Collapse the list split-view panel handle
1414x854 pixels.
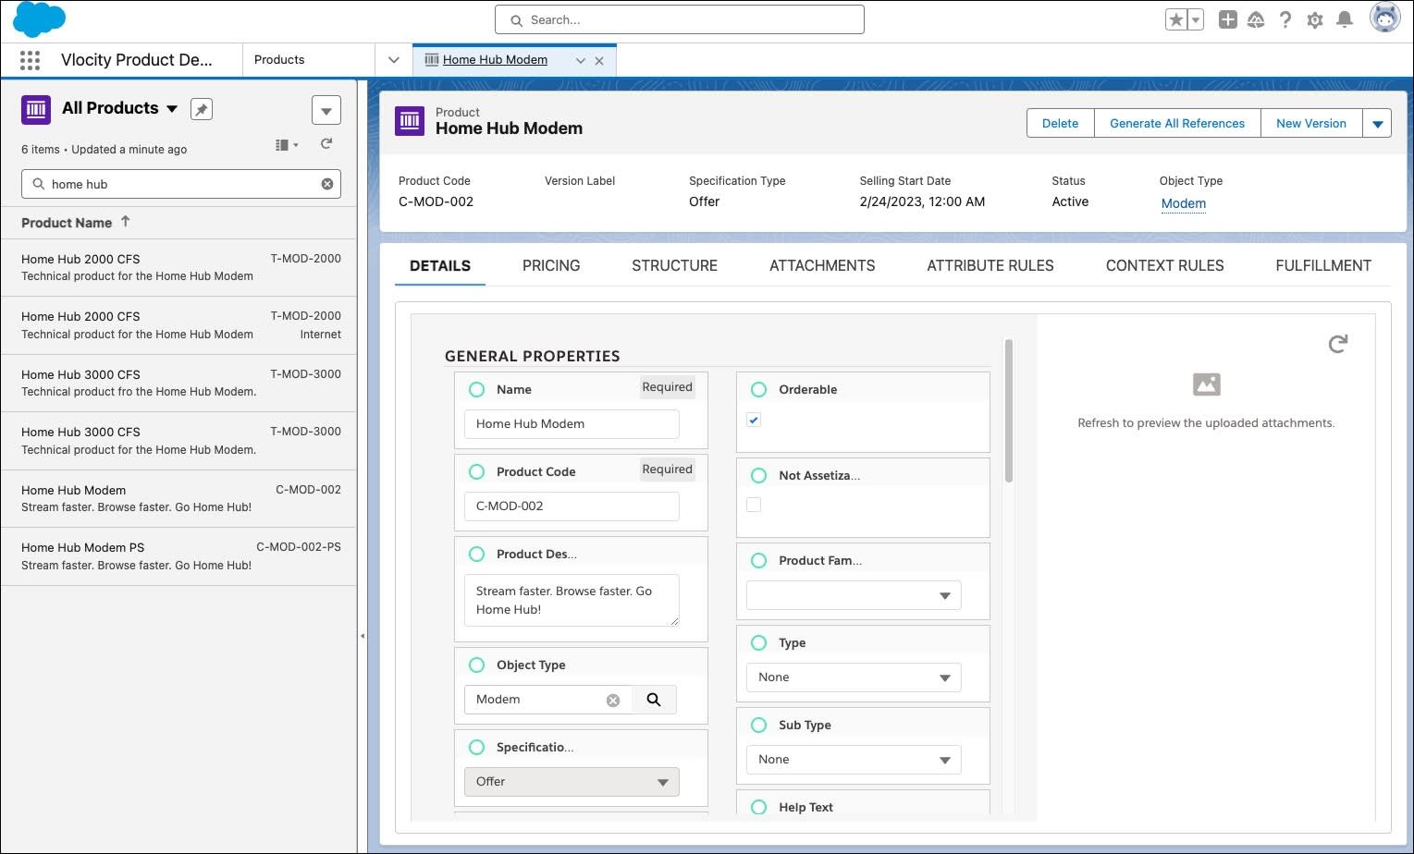tap(362, 636)
